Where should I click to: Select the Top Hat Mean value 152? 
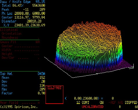42,78
